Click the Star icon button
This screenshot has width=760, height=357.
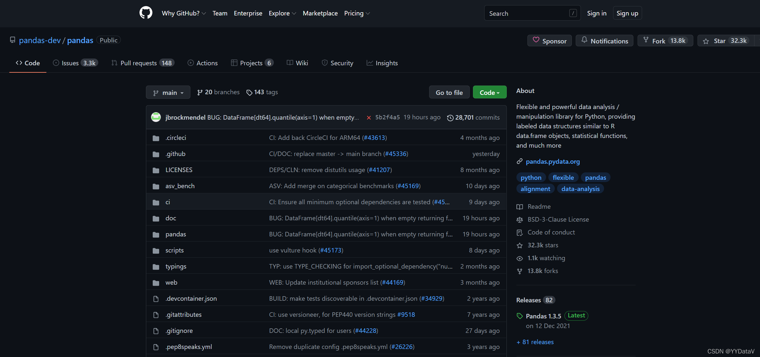tap(706, 41)
